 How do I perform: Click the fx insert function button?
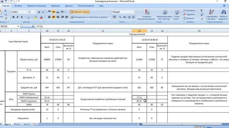(x=33, y=26)
